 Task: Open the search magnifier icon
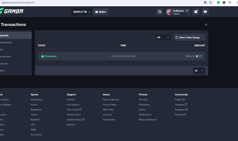click(160, 12)
